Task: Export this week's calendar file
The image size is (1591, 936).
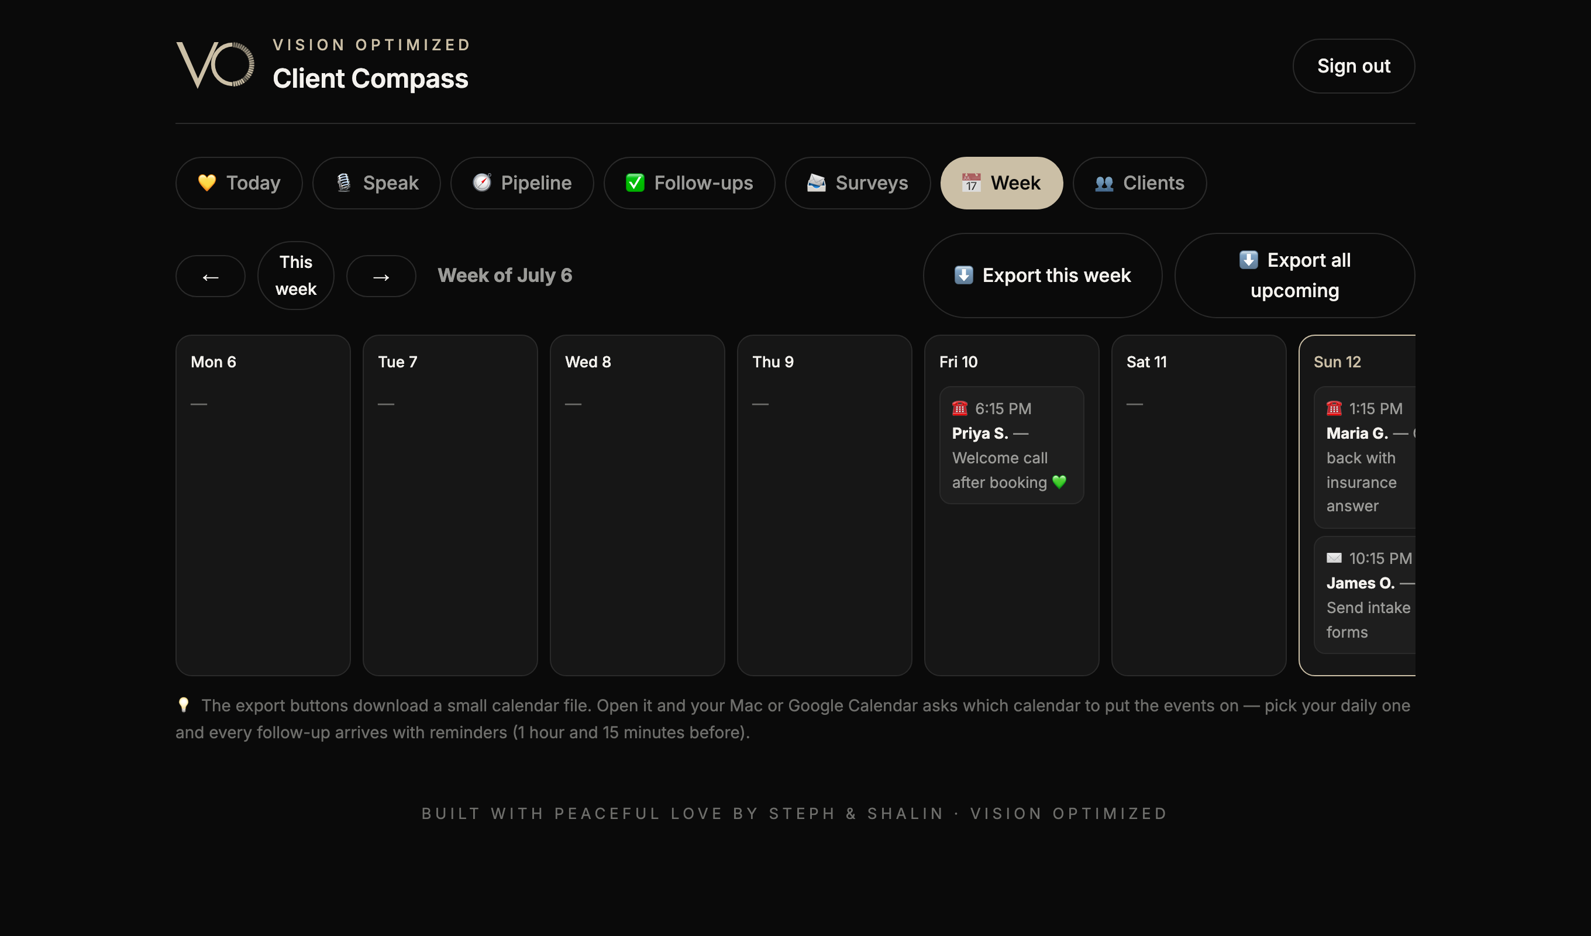Action: [1042, 276]
